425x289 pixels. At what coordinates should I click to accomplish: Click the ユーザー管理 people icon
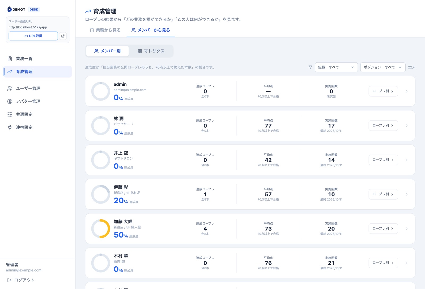coord(10,88)
